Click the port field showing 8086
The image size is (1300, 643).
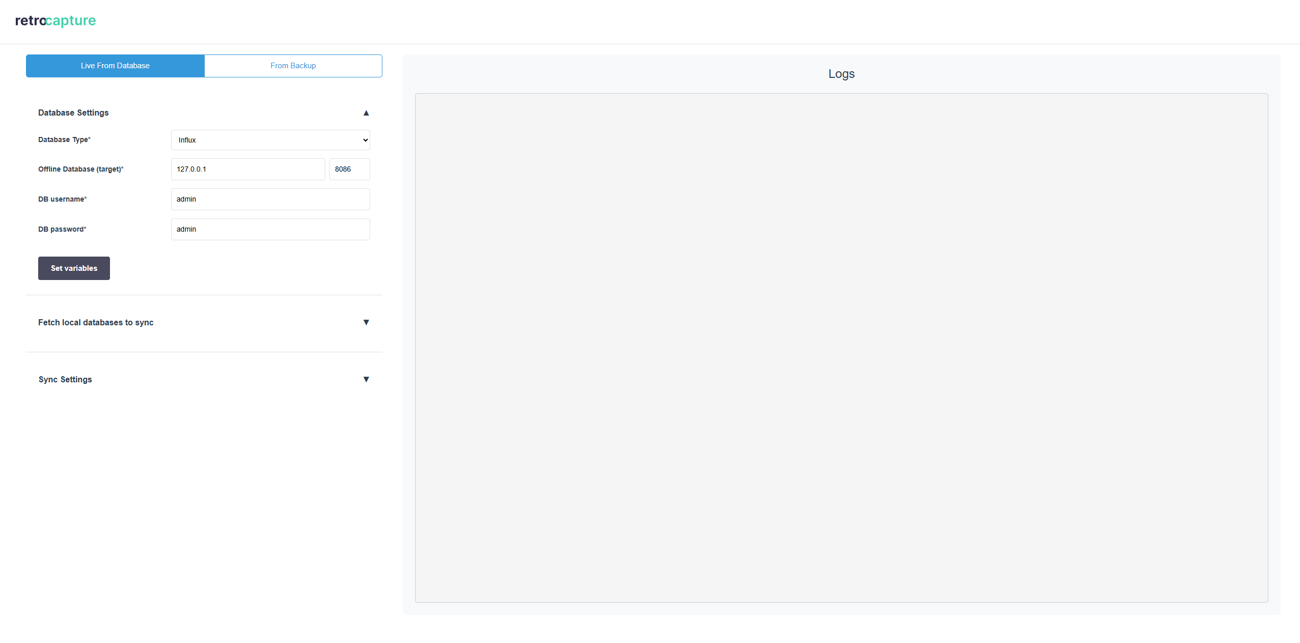[349, 169]
